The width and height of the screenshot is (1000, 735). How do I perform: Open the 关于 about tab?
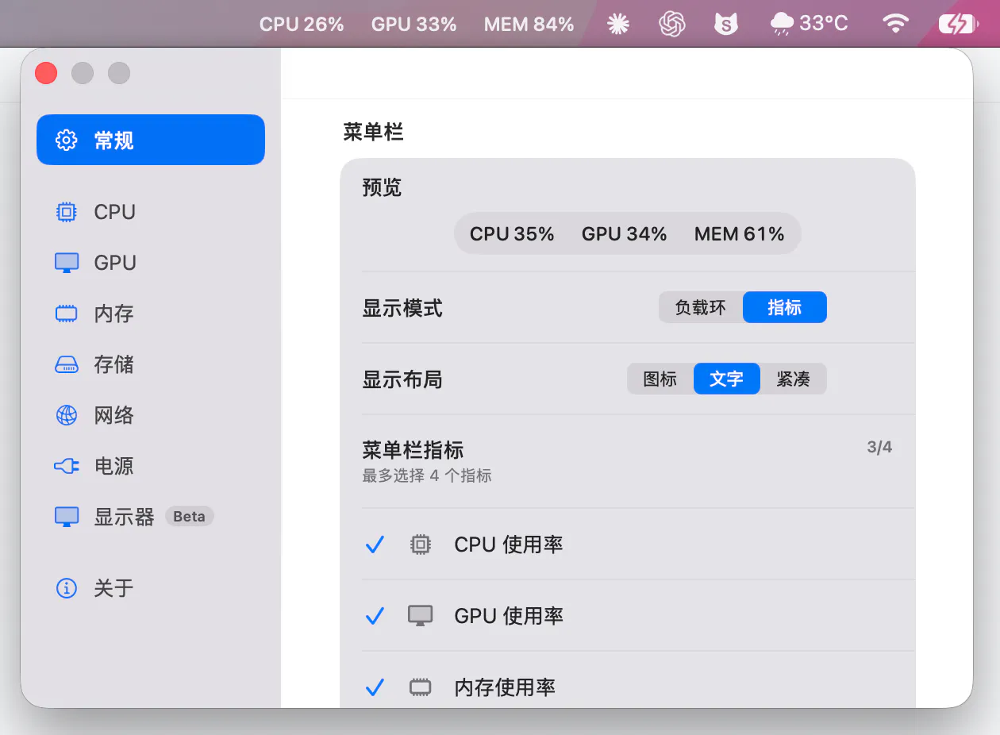tap(151, 588)
